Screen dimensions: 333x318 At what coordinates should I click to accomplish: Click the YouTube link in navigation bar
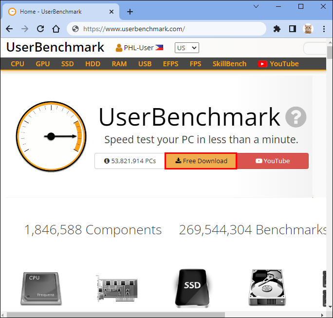point(278,64)
